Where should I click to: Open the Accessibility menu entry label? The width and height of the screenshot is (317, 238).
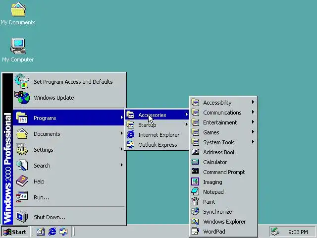(217, 103)
